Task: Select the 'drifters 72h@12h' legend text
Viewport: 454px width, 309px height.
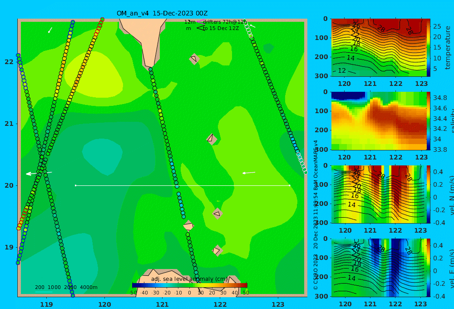Action: tap(225, 22)
